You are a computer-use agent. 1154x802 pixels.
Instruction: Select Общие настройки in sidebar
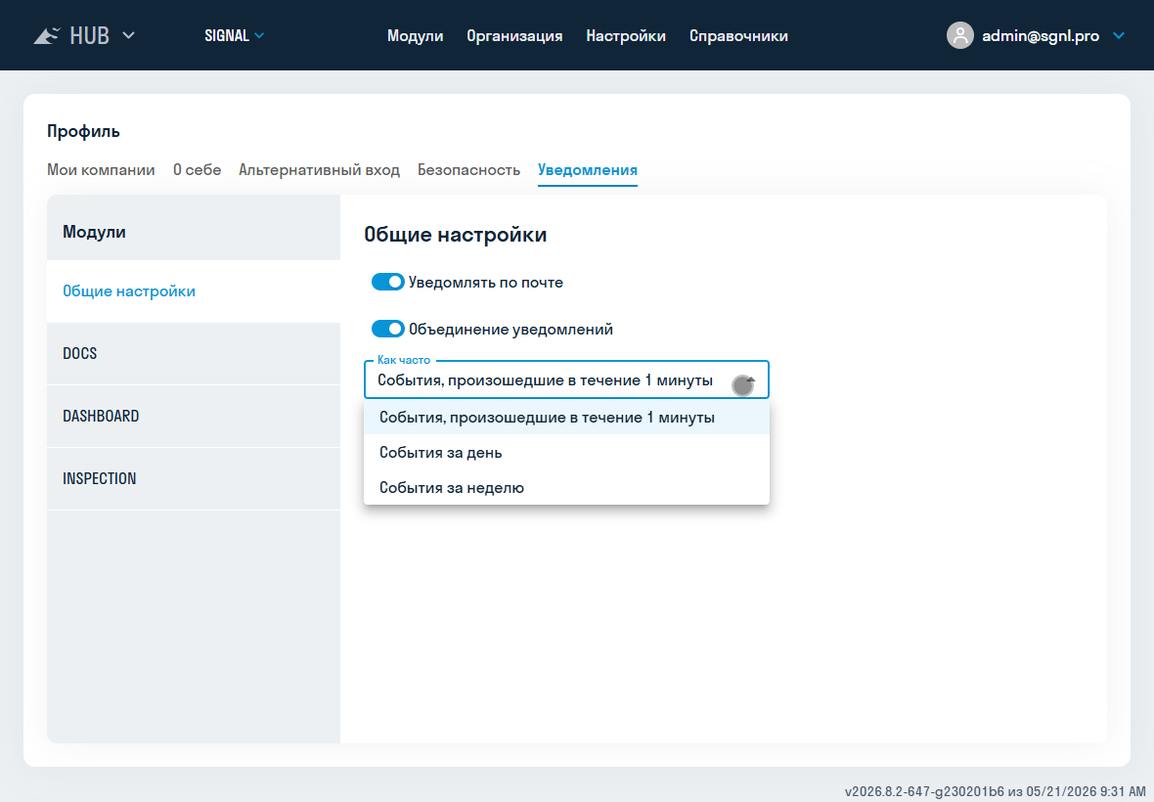point(194,291)
